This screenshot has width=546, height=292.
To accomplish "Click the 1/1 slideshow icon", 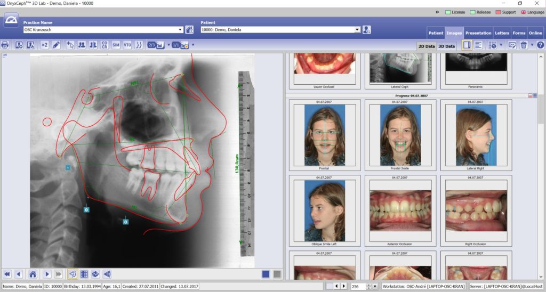I will 180,45.
